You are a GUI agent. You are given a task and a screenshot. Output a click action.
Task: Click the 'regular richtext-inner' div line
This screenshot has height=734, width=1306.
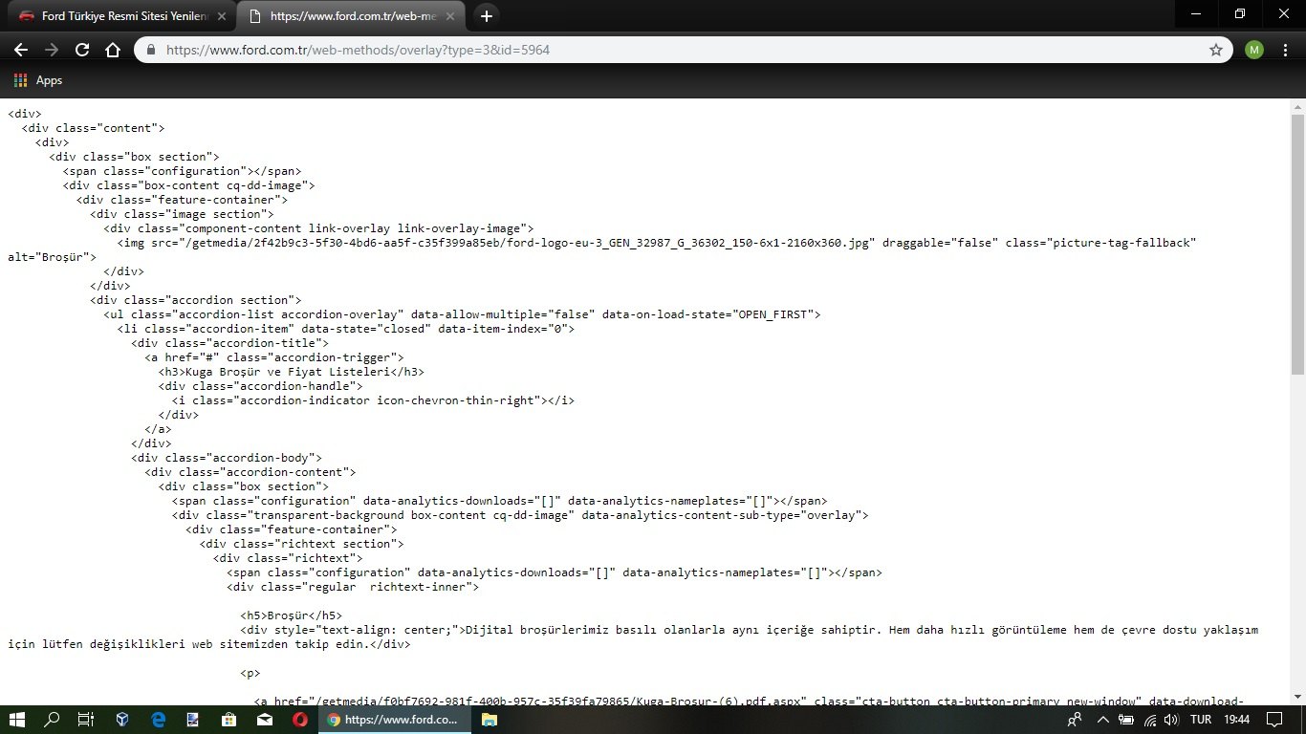(x=353, y=587)
